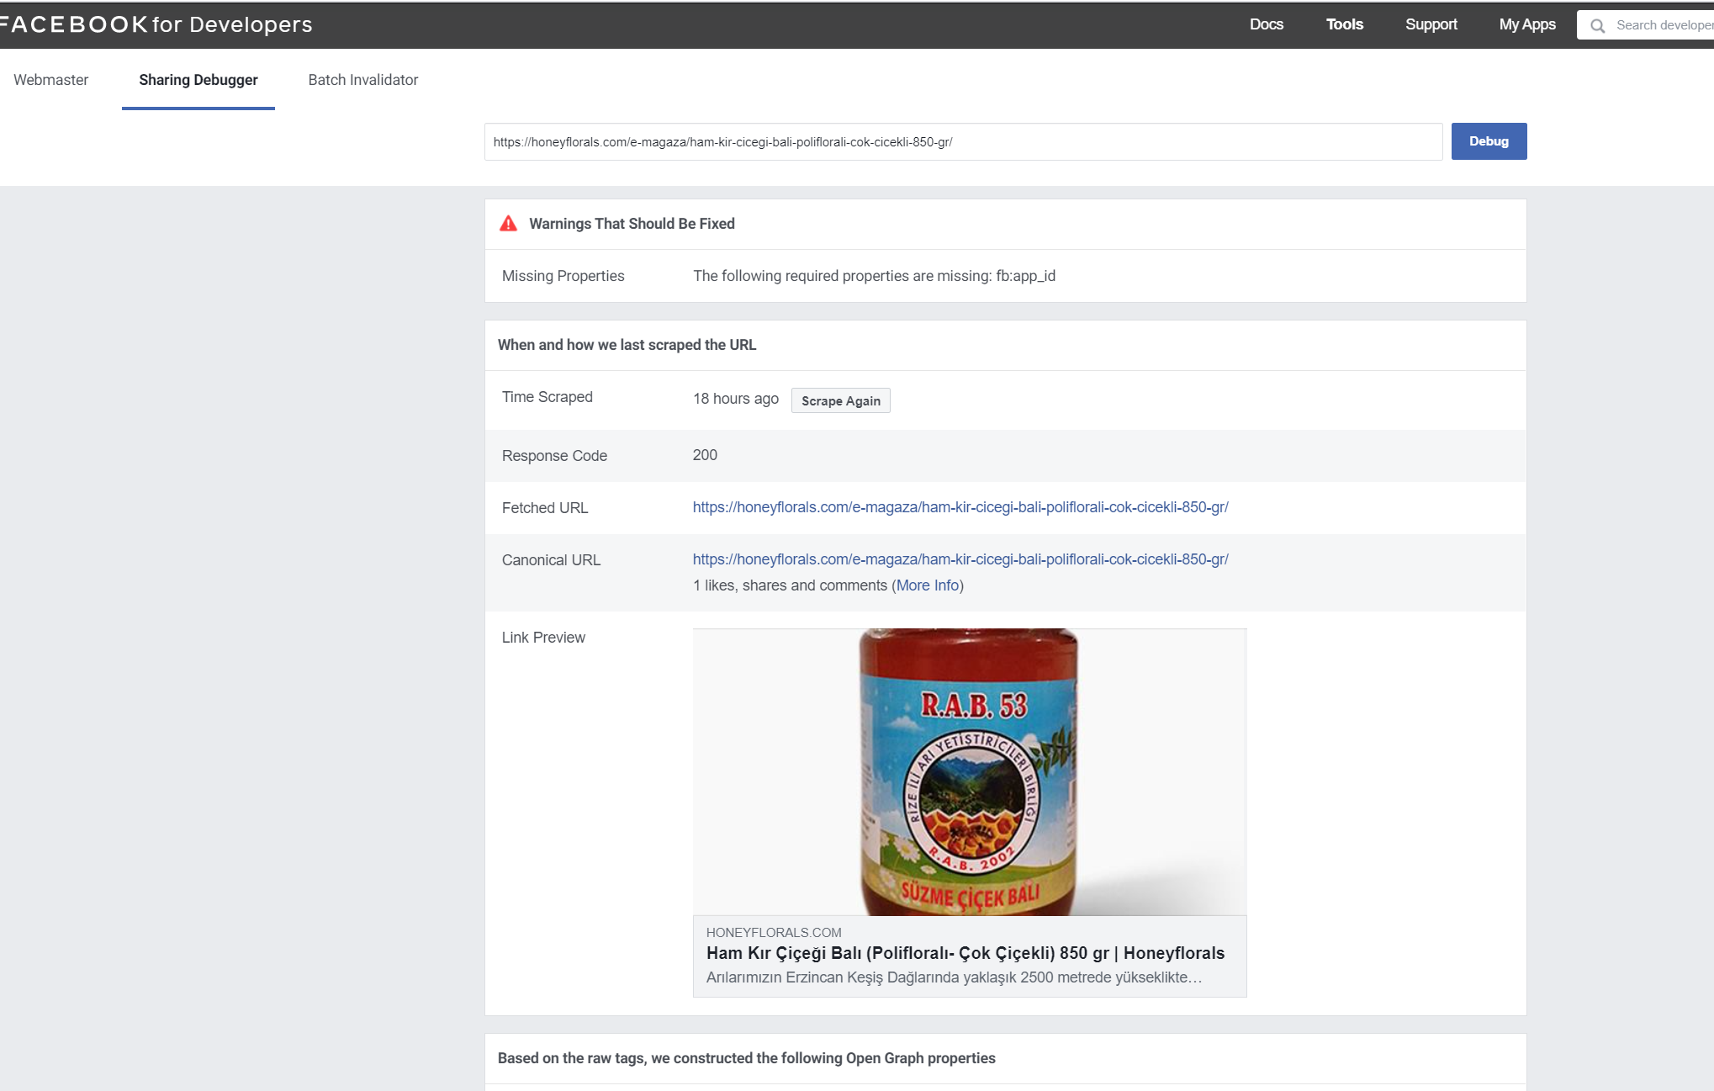Click the HONEYFLORALS.COM preview domain label
Image resolution: width=1714 pixels, height=1091 pixels.
[x=773, y=932]
